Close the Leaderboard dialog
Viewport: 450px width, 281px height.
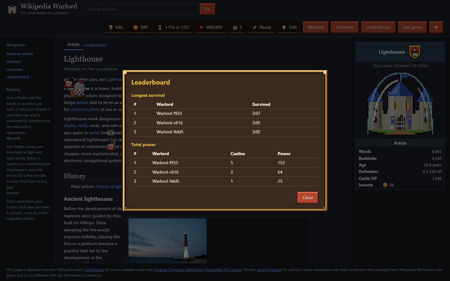[x=307, y=198]
